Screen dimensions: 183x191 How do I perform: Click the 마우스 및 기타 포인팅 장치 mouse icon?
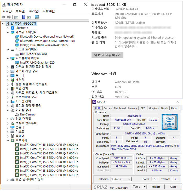(12, 67)
